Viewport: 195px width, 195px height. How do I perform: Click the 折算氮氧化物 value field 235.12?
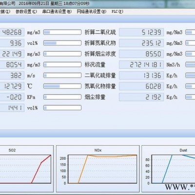[141, 43]
